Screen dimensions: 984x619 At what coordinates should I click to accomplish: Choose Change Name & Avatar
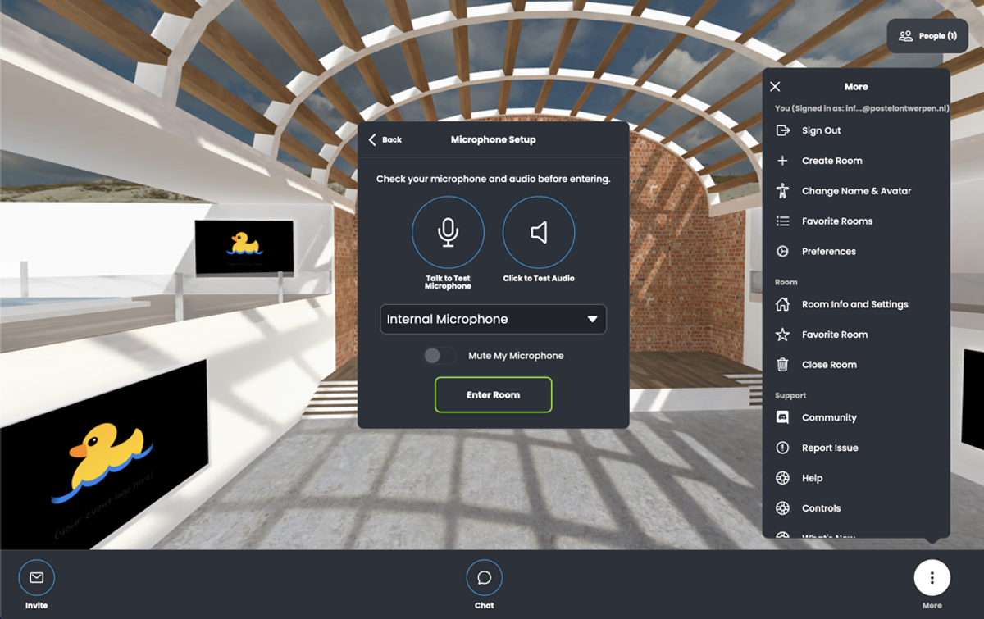[856, 191]
